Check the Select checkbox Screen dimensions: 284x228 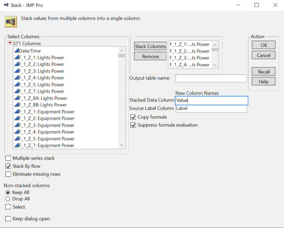[x=8, y=207]
